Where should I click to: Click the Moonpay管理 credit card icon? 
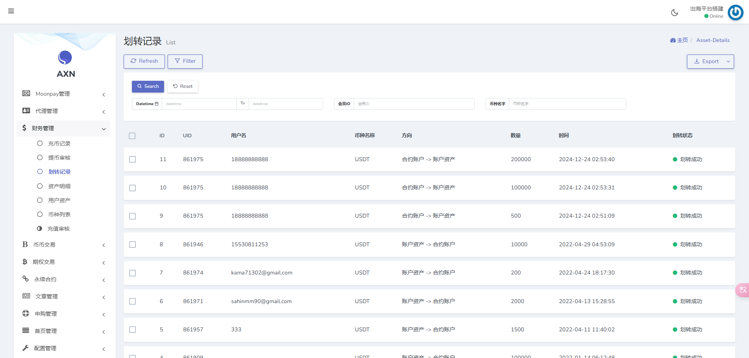[26, 94]
